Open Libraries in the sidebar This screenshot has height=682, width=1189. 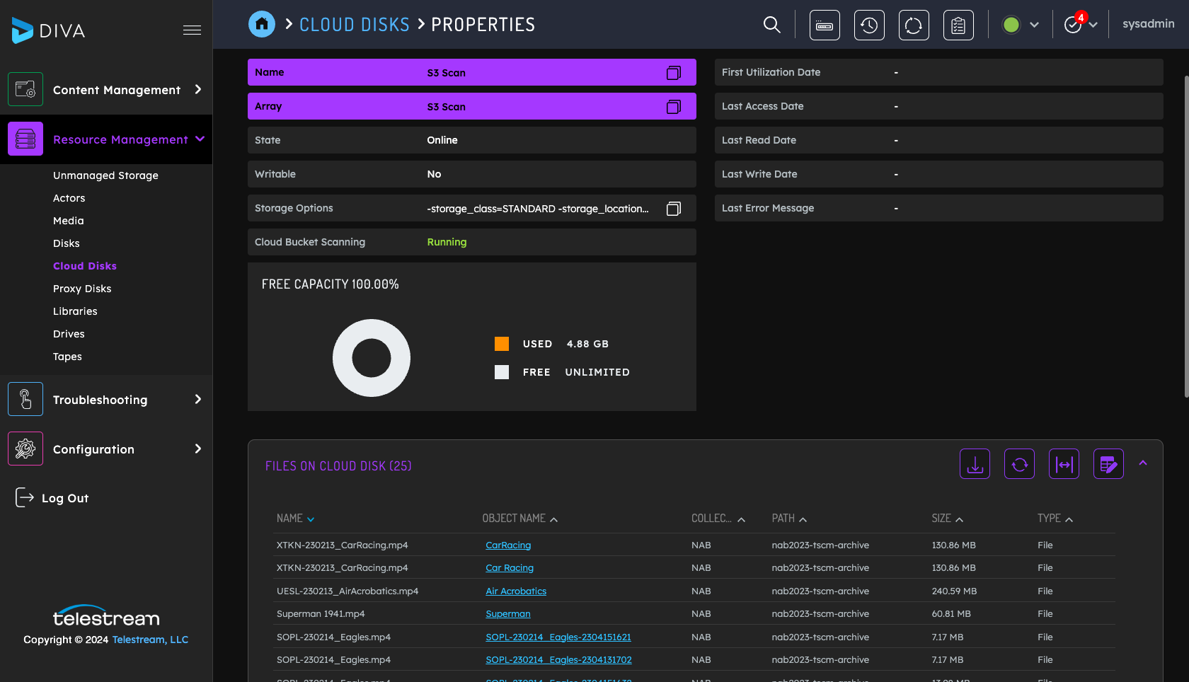pyautogui.click(x=75, y=311)
